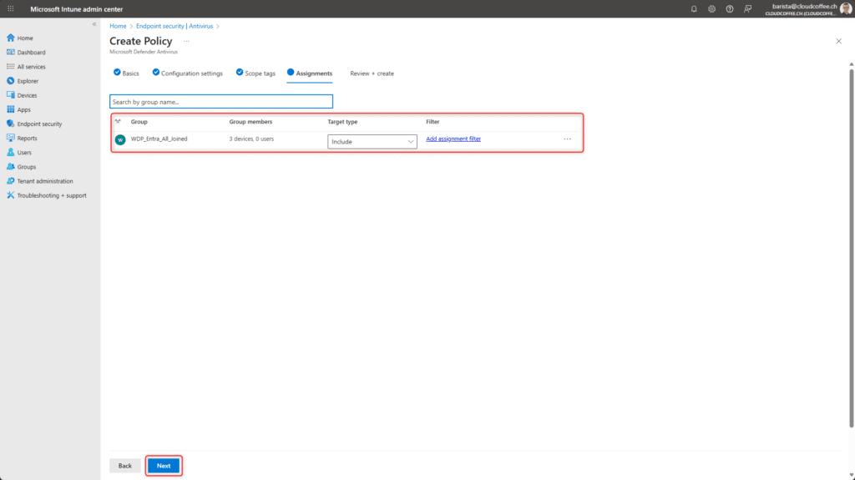Close the Create Policy pane
This screenshot has width=855, height=480.
(838, 40)
